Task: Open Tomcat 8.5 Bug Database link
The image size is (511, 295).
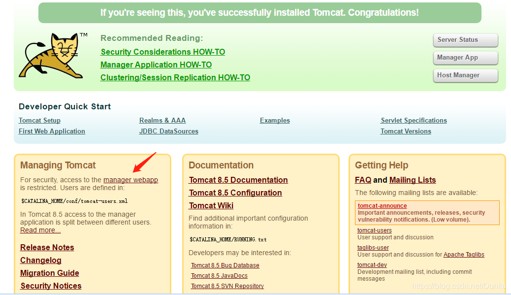Action: point(225,265)
